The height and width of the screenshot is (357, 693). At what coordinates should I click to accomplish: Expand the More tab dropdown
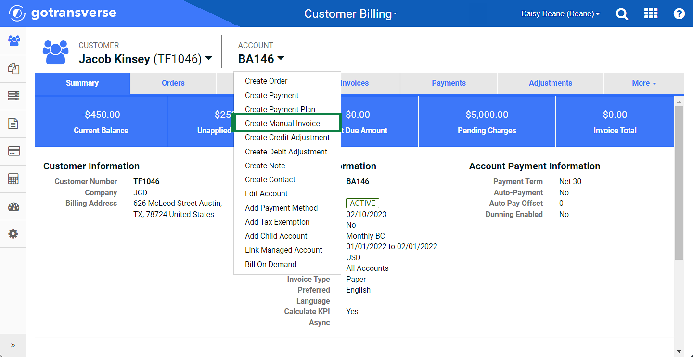pos(644,83)
